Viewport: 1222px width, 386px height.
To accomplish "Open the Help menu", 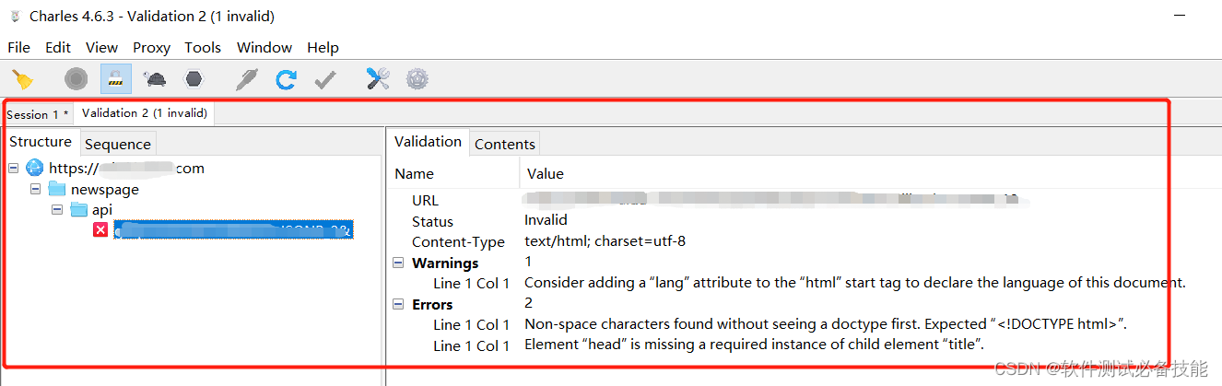I will (323, 47).
